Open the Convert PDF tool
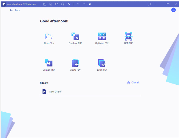Viewport: 180px width, 139px height. click(49, 65)
